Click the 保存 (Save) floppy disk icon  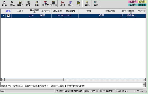coord(20,4)
